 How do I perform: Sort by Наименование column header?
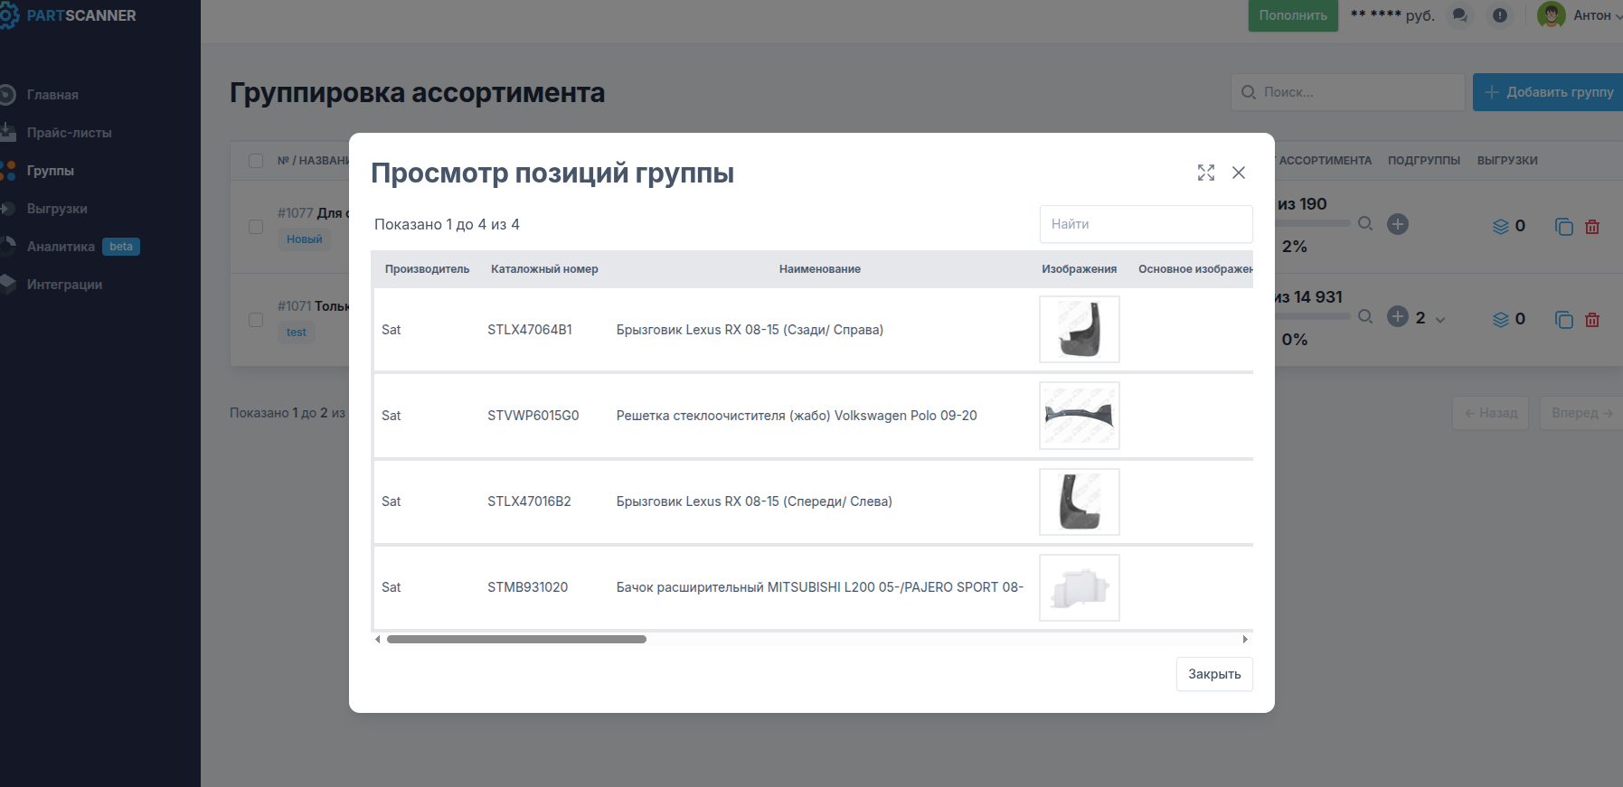click(820, 269)
